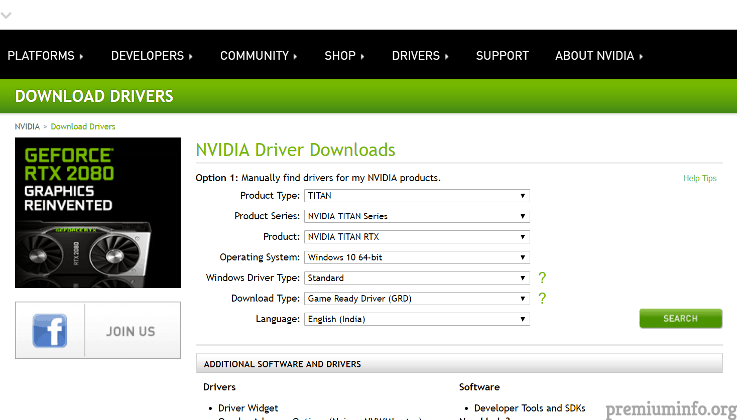Click the Facebook logo icon
737x420 pixels.
tap(50, 331)
